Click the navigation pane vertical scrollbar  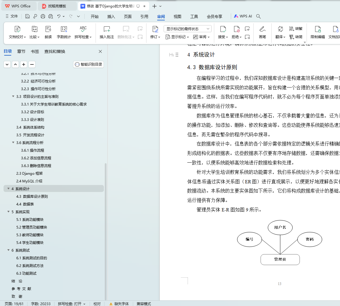coord(106,231)
